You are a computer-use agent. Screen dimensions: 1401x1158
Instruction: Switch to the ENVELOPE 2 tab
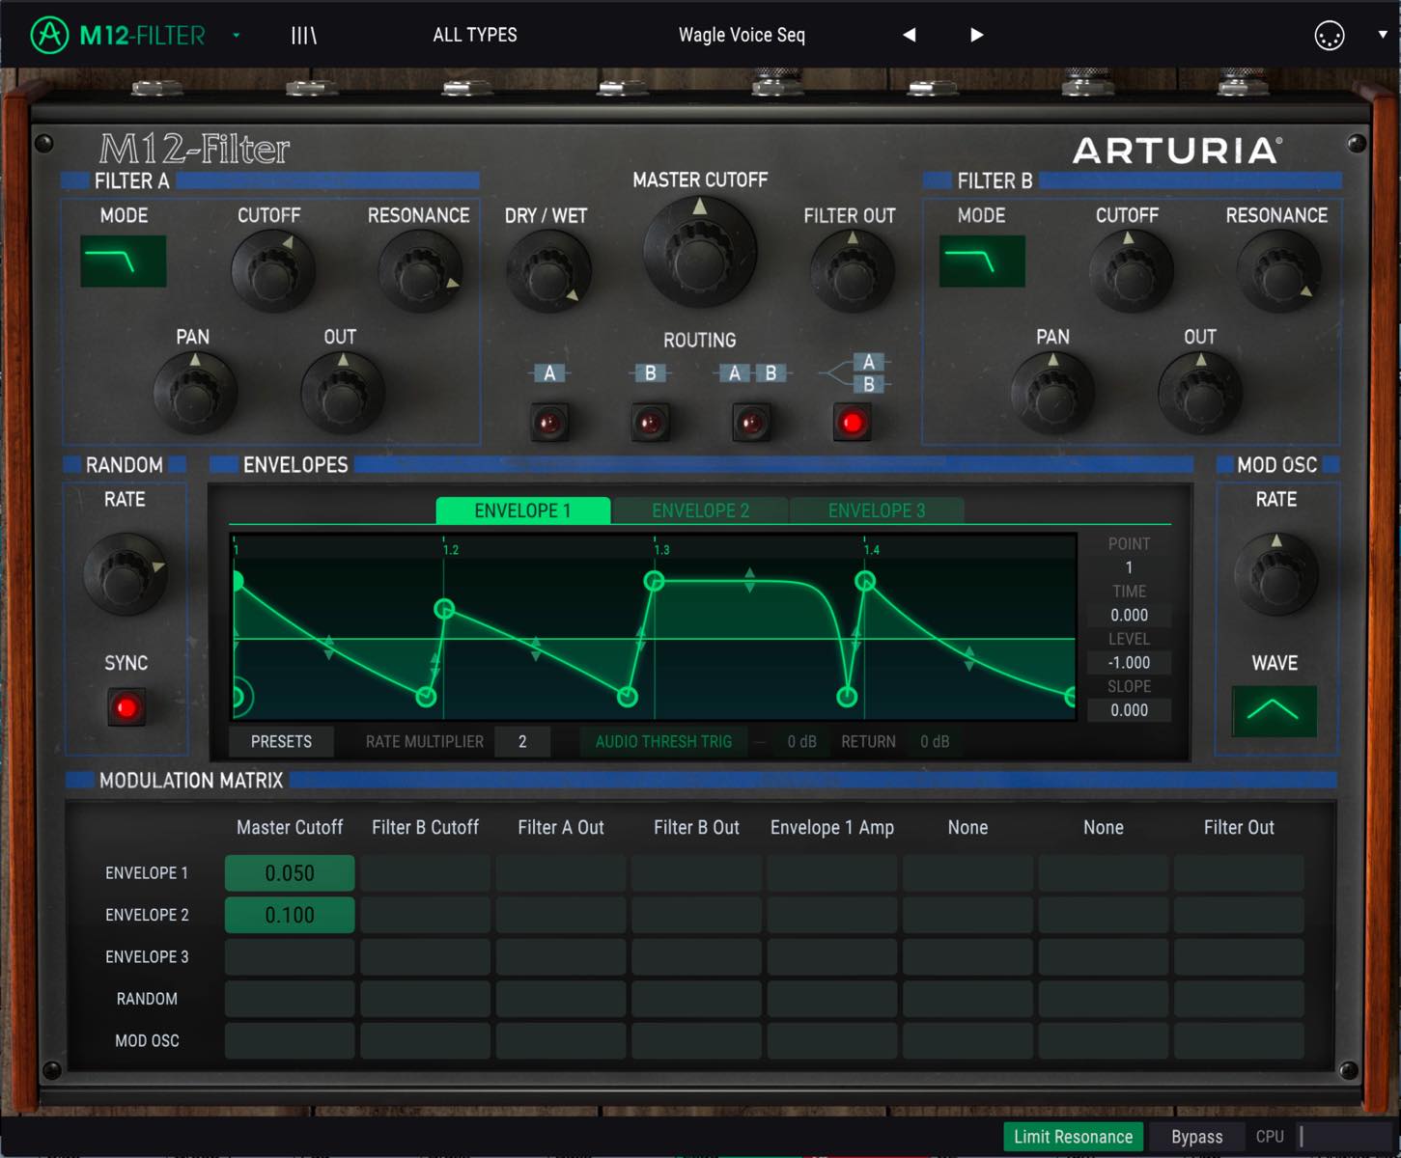pyautogui.click(x=700, y=510)
